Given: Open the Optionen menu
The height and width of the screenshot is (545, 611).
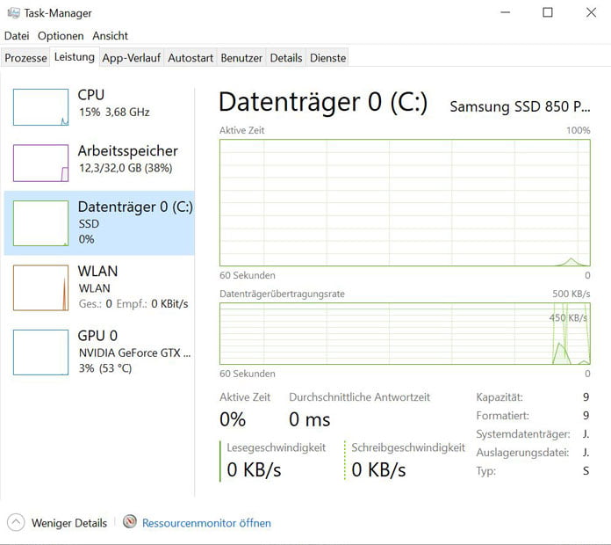Looking at the screenshot, I should pos(61,36).
